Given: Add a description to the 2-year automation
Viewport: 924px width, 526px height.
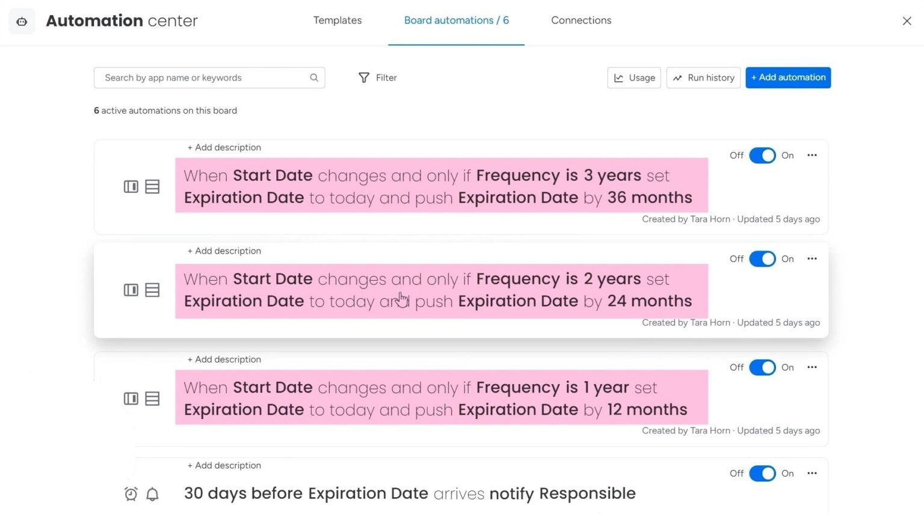Looking at the screenshot, I should tap(224, 251).
